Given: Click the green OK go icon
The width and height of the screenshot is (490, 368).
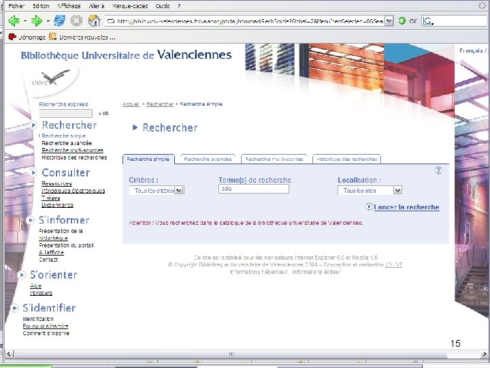Looking at the screenshot, I should tap(402, 21).
